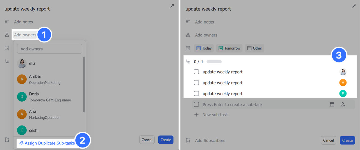Set due date to Today

point(204,48)
